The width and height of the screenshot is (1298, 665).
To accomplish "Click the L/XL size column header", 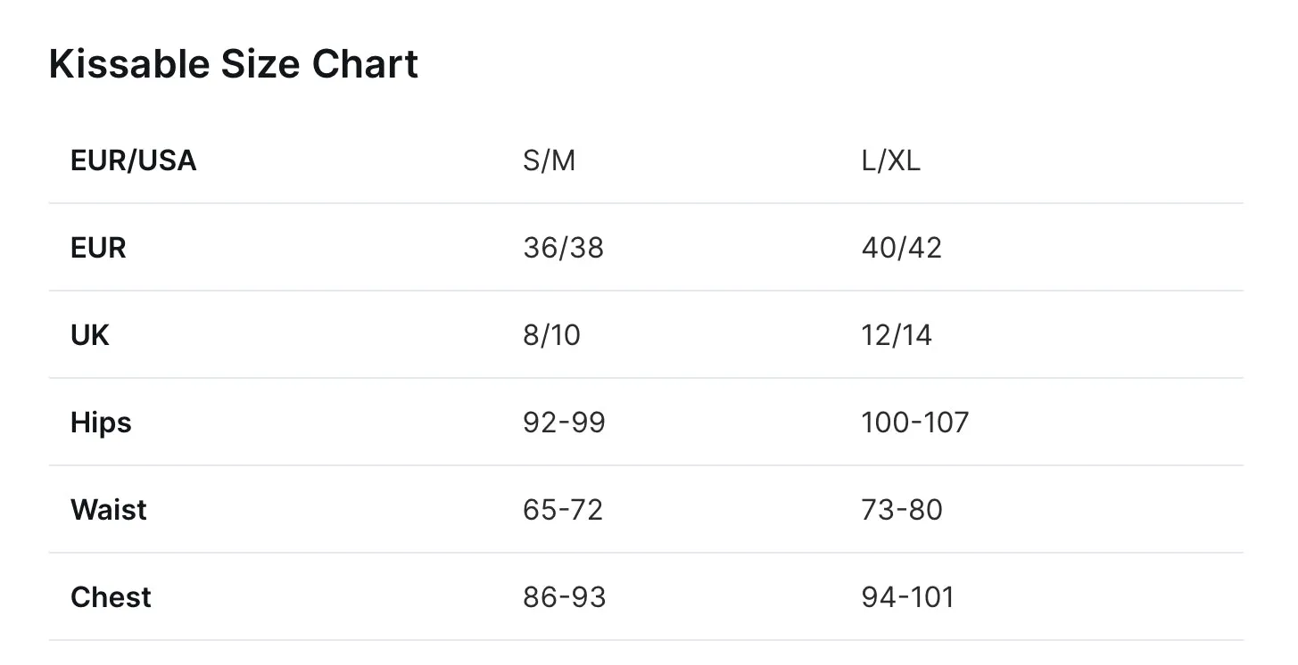I will click(891, 160).
